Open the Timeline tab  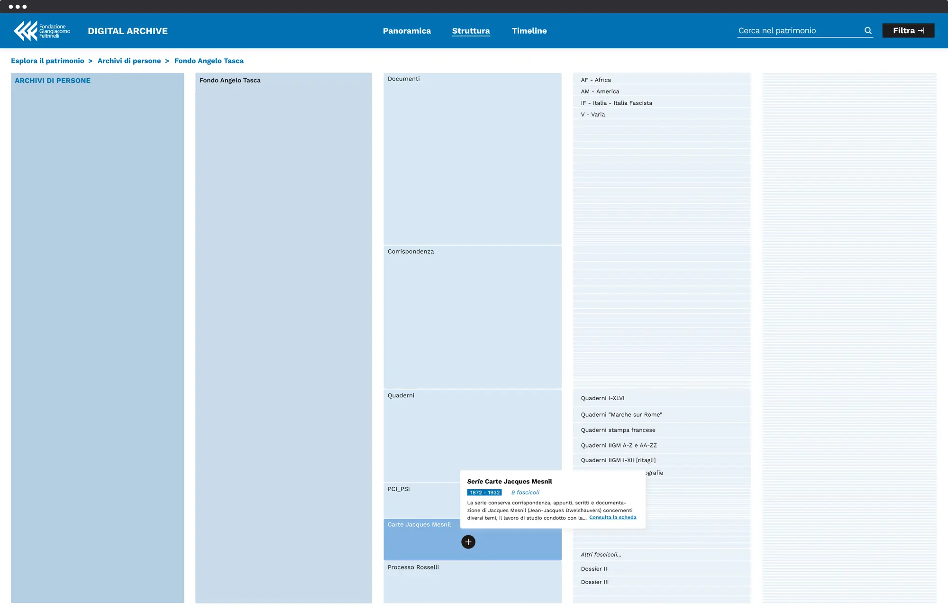529,31
